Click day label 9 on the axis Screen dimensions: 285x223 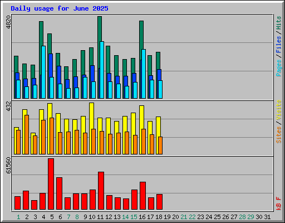point(85,217)
